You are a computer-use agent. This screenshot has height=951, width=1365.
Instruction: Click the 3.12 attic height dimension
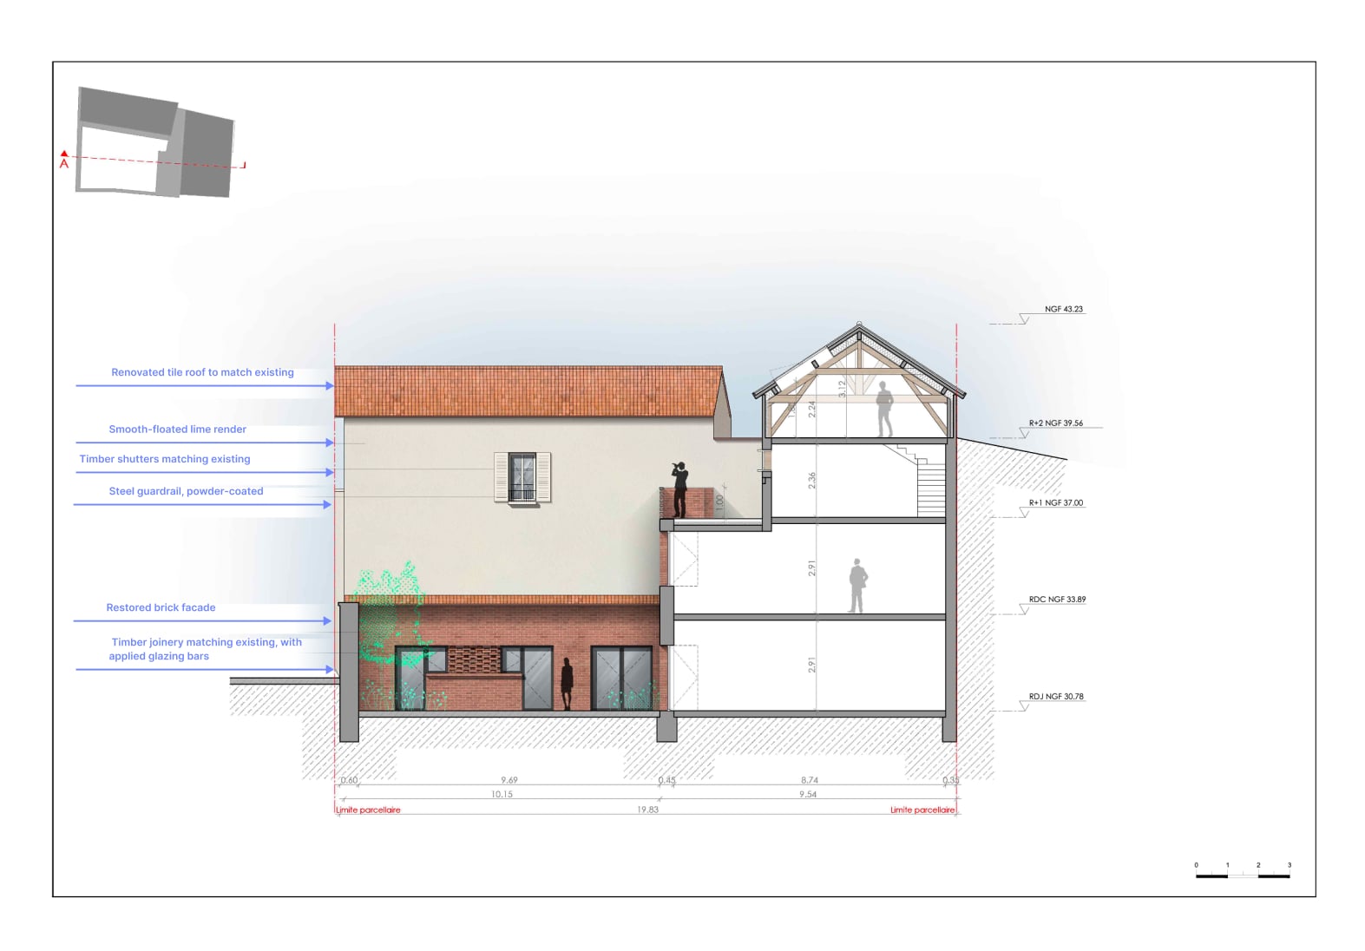click(842, 390)
